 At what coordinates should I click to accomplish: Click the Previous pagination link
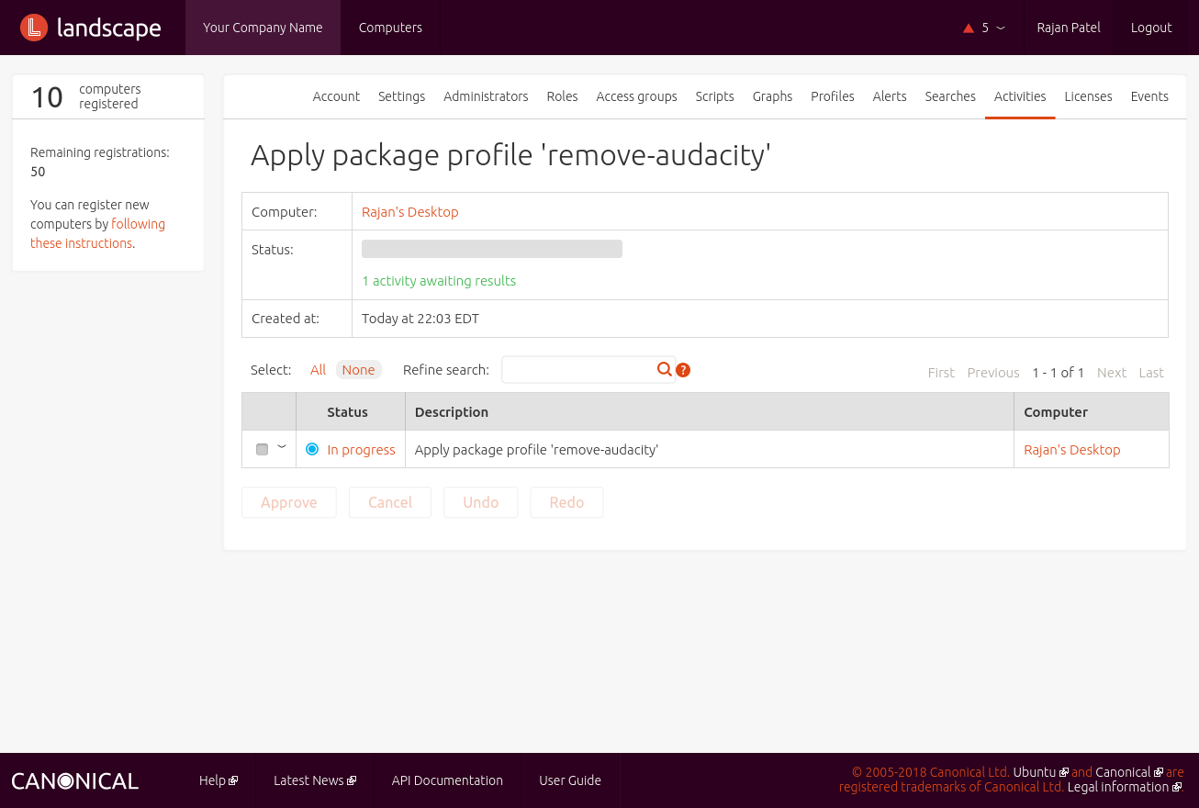pos(993,373)
